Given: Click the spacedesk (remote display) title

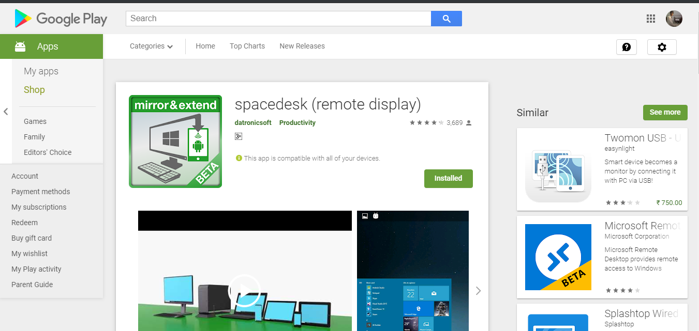Looking at the screenshot, I should click(328, 104).
